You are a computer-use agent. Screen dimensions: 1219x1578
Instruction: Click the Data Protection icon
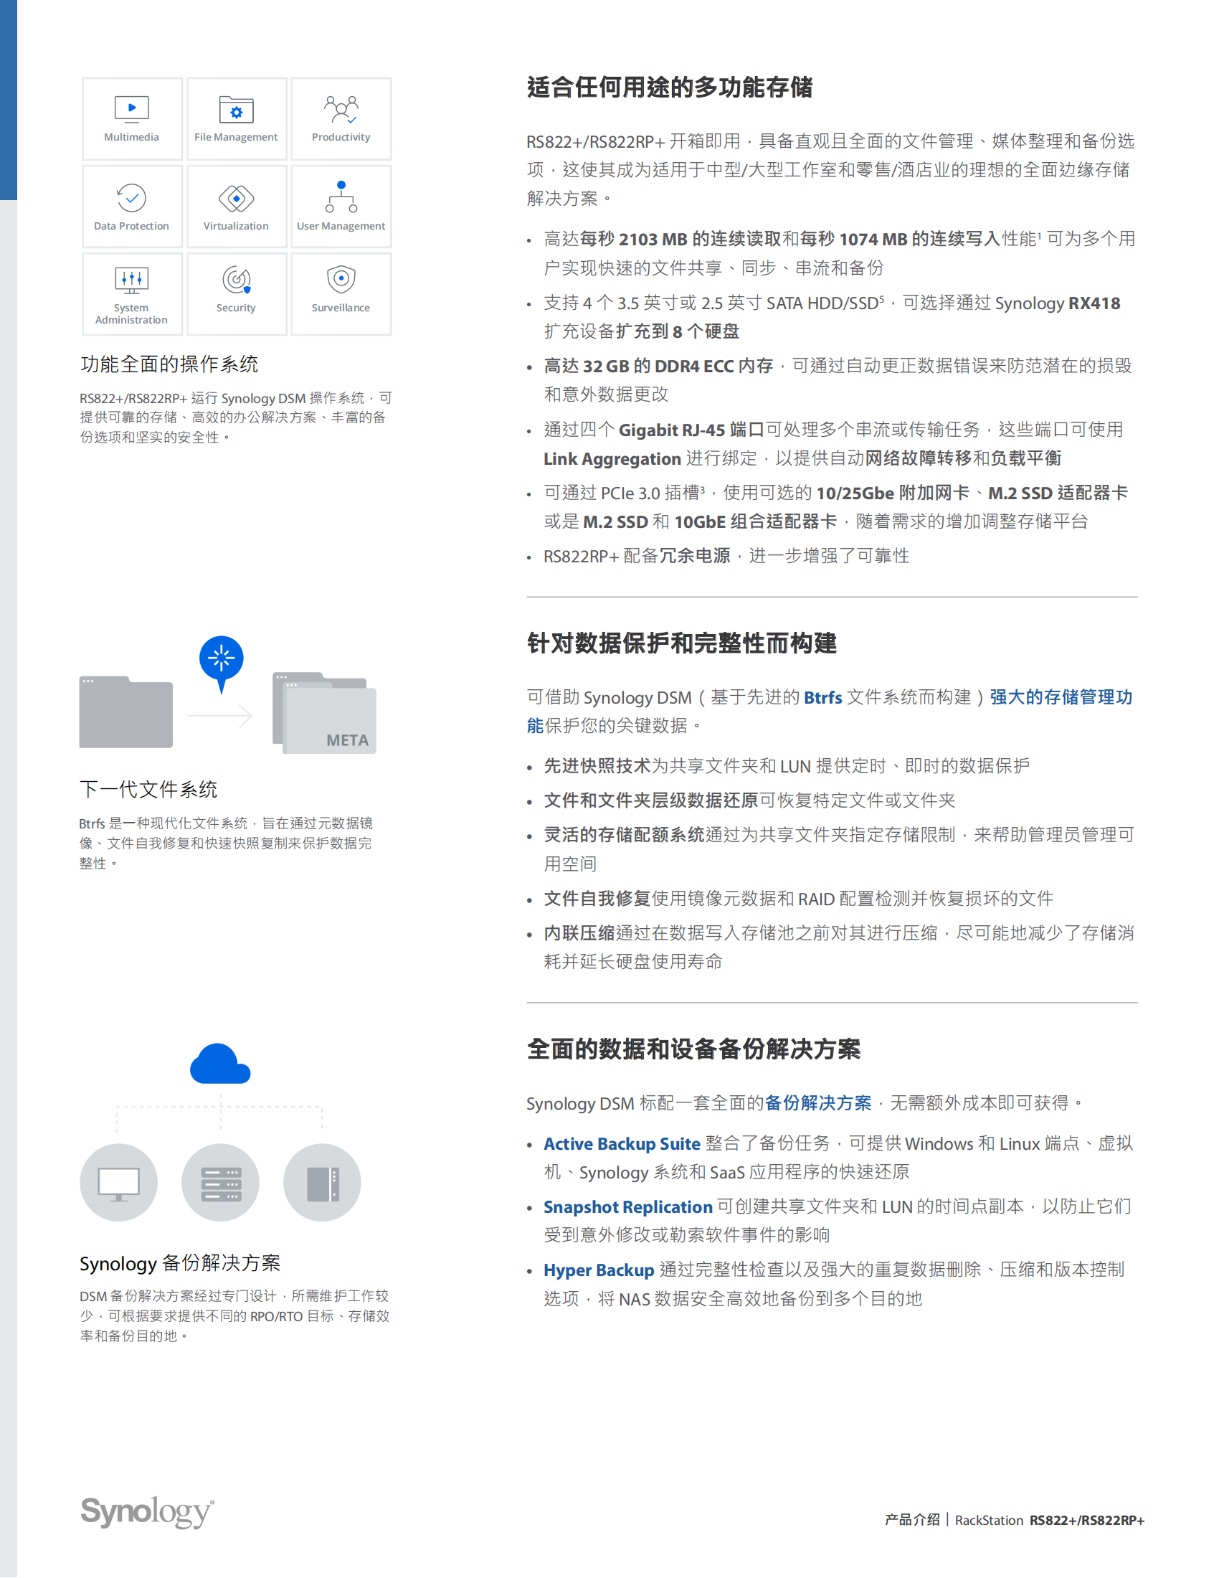[x=131, y=197]
